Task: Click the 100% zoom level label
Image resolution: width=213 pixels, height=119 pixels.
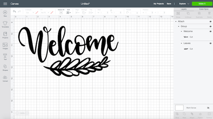Action: (22, 113)
